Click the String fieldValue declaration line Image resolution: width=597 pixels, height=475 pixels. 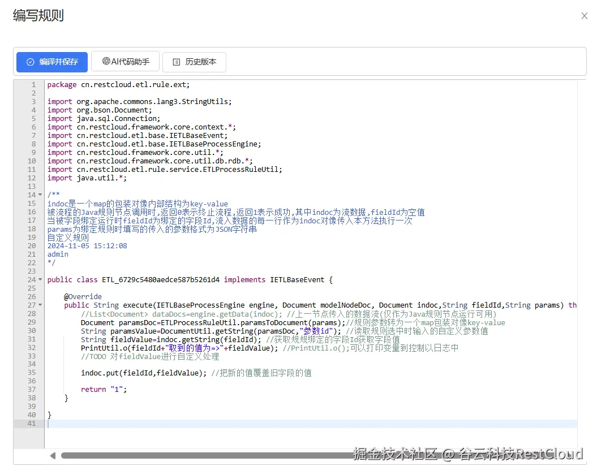tap(240, 339)
